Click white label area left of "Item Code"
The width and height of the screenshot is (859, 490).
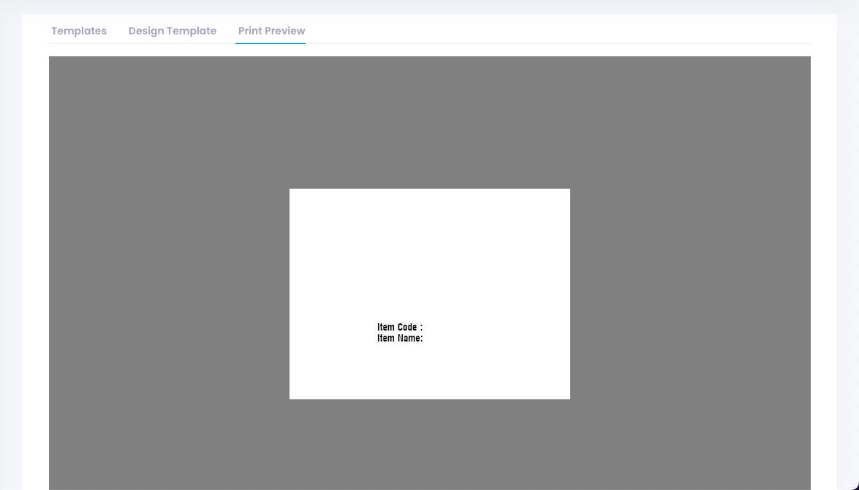[x=333, y=328]
